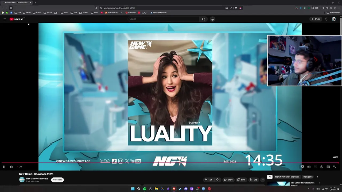Enter full screen mode
Image resolution: width=342 pixels, height=192 pixels.
(x=335, y=167)
